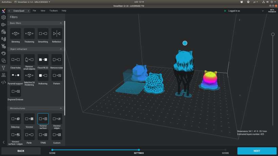
Task: Click the clock in top bar
Action: [x=139, y=2]
